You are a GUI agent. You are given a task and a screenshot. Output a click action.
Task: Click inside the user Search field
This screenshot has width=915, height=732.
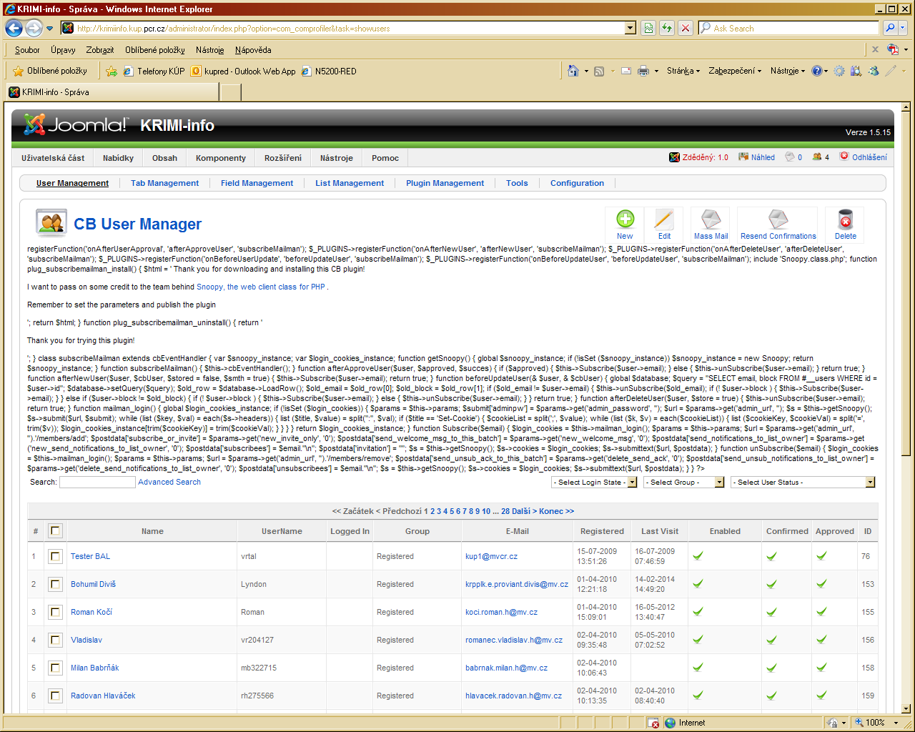pos(97,483)
